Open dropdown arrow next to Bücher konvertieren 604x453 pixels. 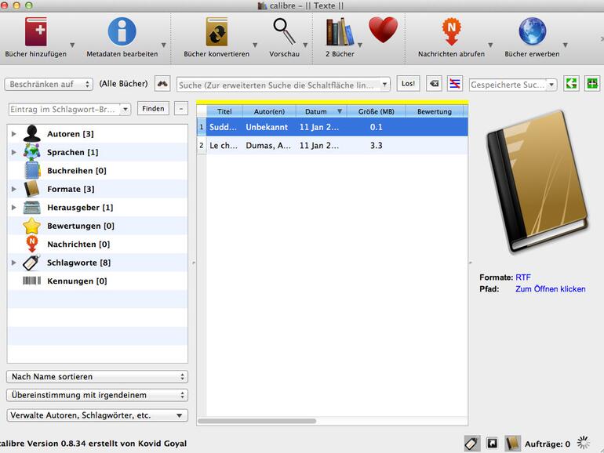(x=255, y=45)
